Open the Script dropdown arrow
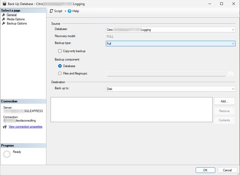The height and width of the screenshot is (175, 240). pyautogui.click(x=65, y=11)
